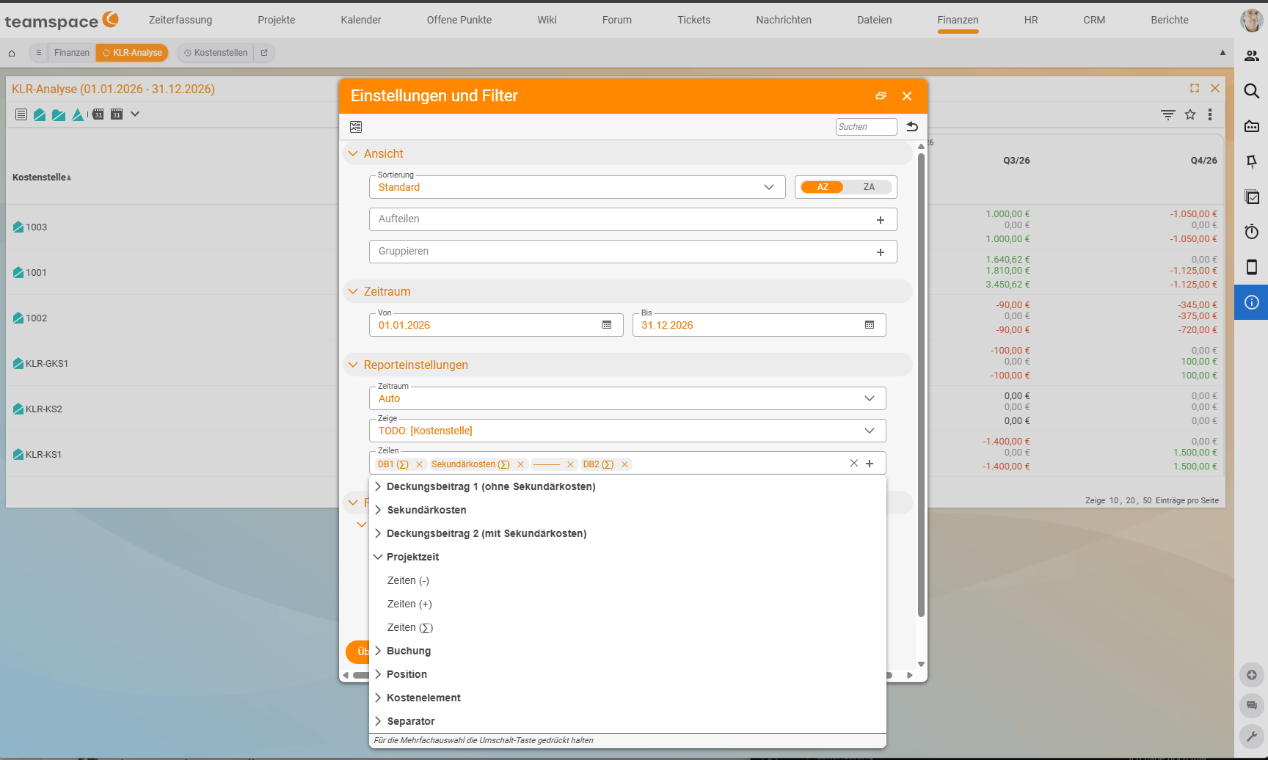Select Zeiten (+) in the row list
The image size is (1268, 760).
point(409,604)
